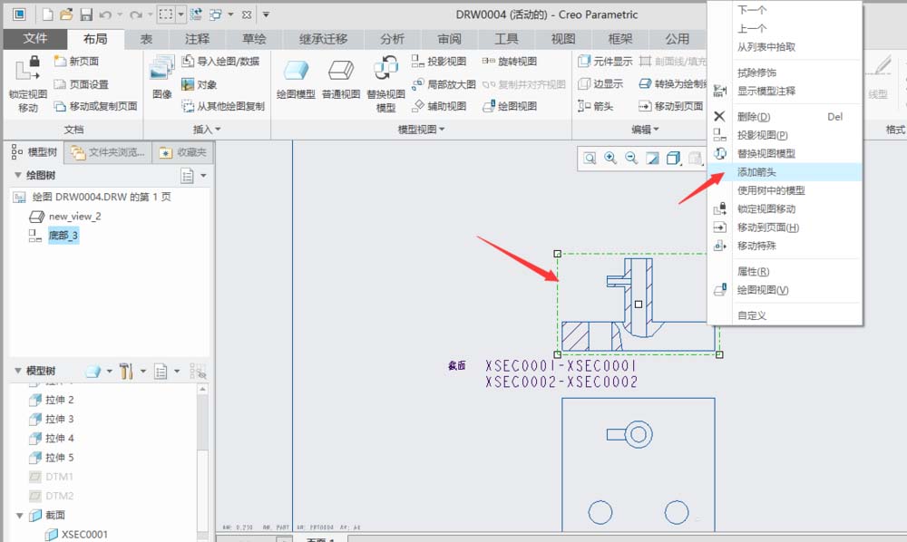
Task: Click Projection View (投影视图) in ribbon
Action: click(x=439, y=61)
